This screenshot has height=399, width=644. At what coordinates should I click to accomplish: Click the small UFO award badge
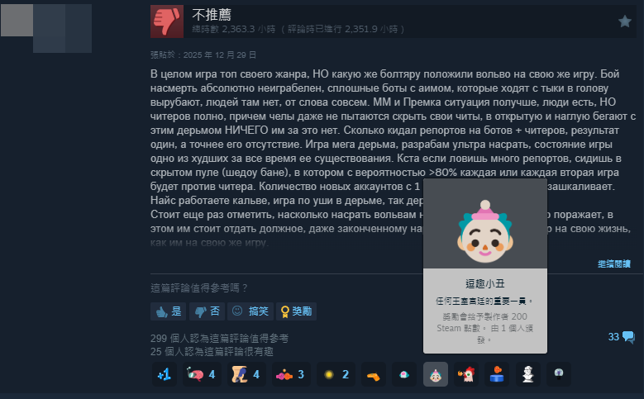pyautogui.click(x=404, y=374)
